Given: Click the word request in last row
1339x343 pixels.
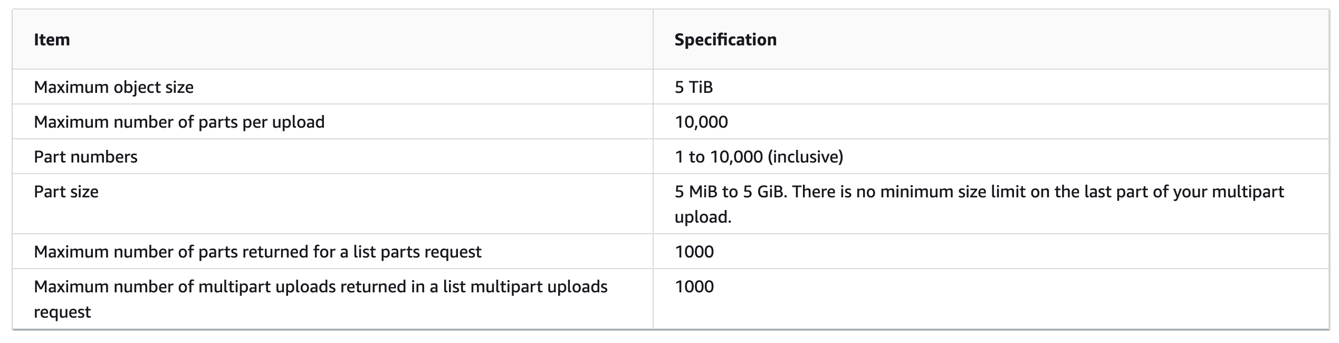Looking at the screenshot, I should point(62,312).
